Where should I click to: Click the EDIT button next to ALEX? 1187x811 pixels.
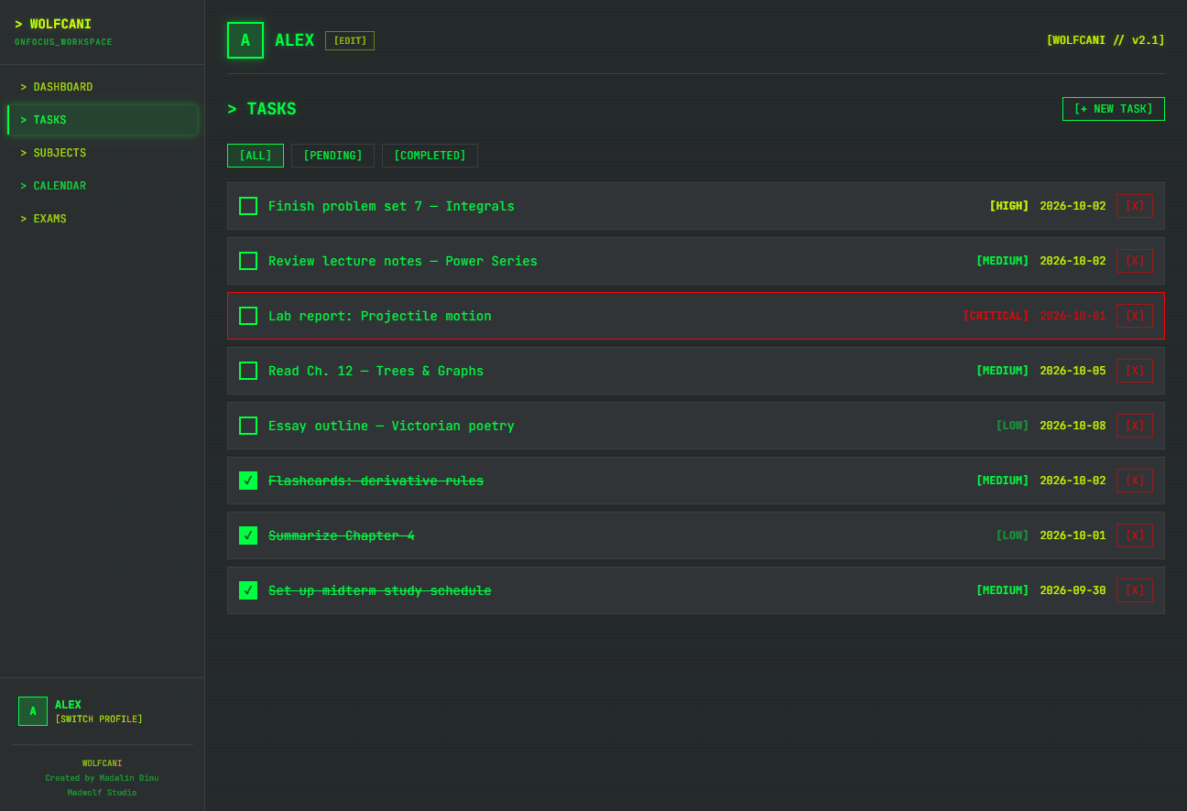350,40
